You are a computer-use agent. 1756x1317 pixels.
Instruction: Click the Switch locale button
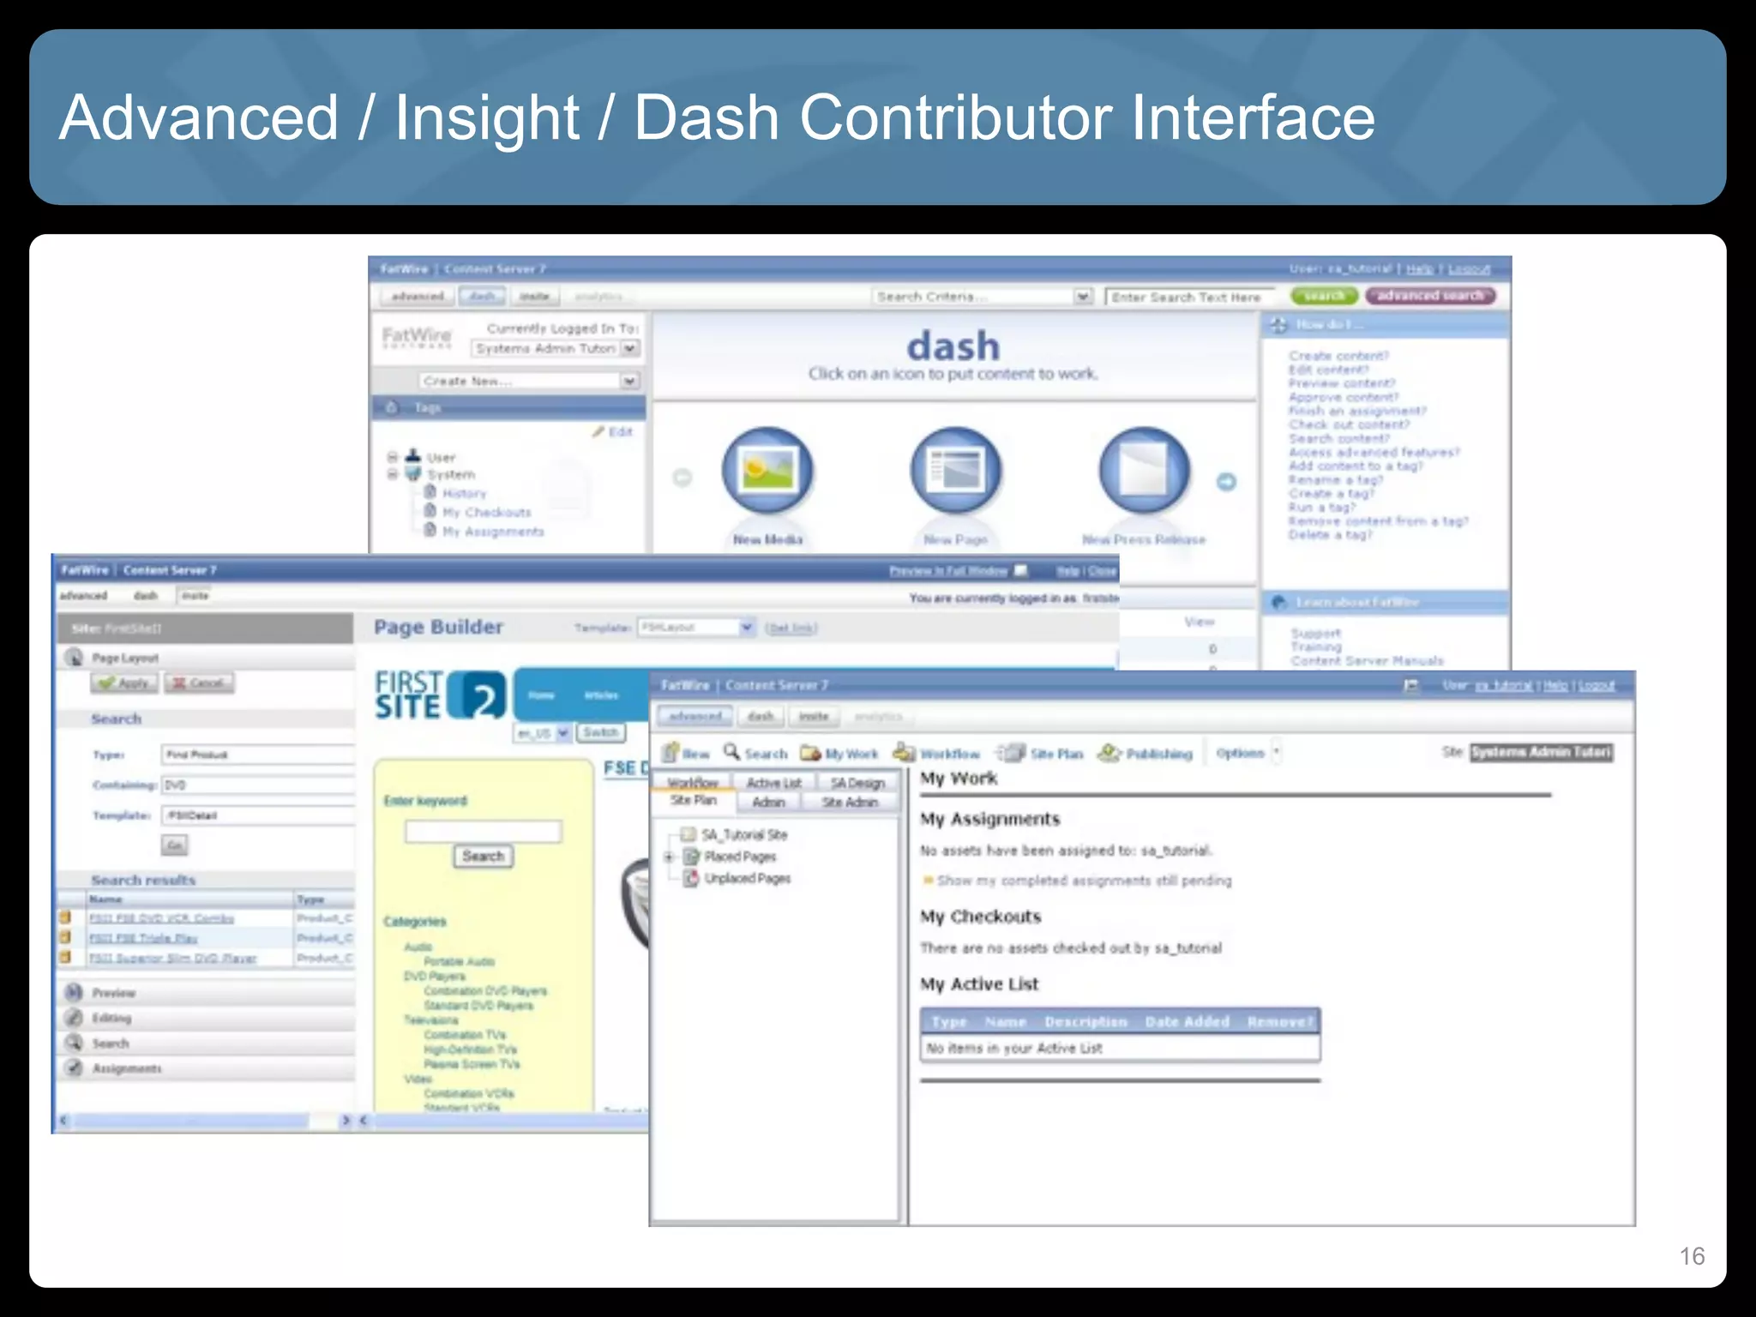tap(601, 732)
